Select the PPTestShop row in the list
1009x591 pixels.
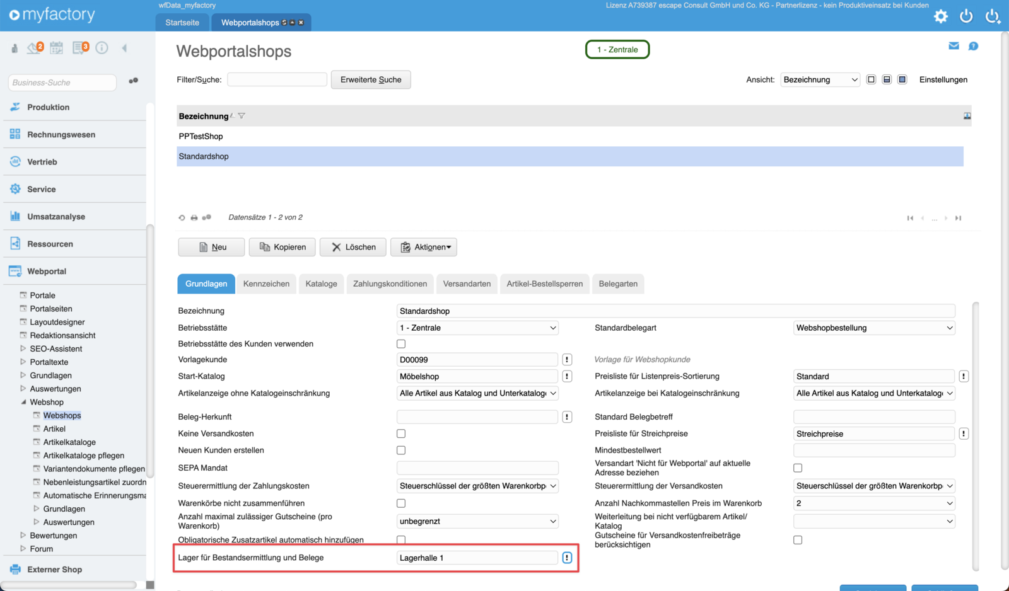click(570, 136)
